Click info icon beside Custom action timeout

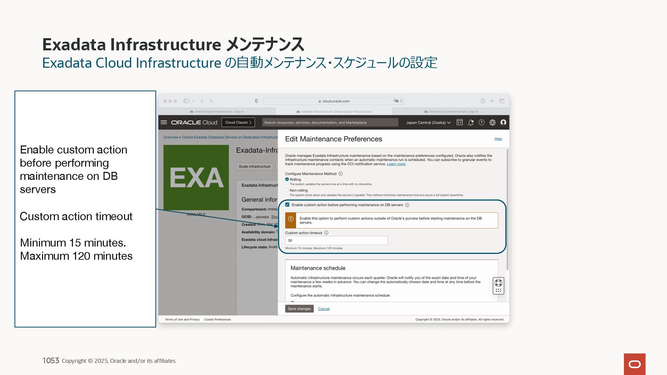click(x=326, y=233)
